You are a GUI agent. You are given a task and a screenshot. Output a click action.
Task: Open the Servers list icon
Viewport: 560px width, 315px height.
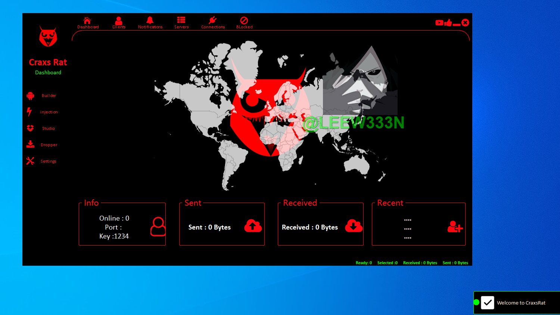tap(181, 20)
